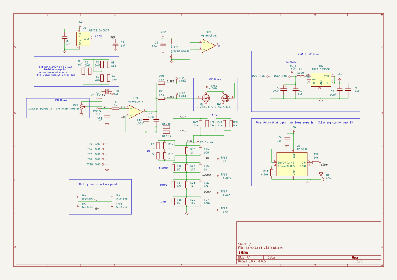The image size is (397, 280).
Task: Select the R32 50k resistor
Action: coord(316,162)
